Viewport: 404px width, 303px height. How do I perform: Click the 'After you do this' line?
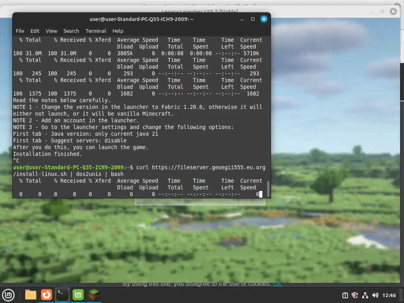pyautogui.click(x=80, y=147)
